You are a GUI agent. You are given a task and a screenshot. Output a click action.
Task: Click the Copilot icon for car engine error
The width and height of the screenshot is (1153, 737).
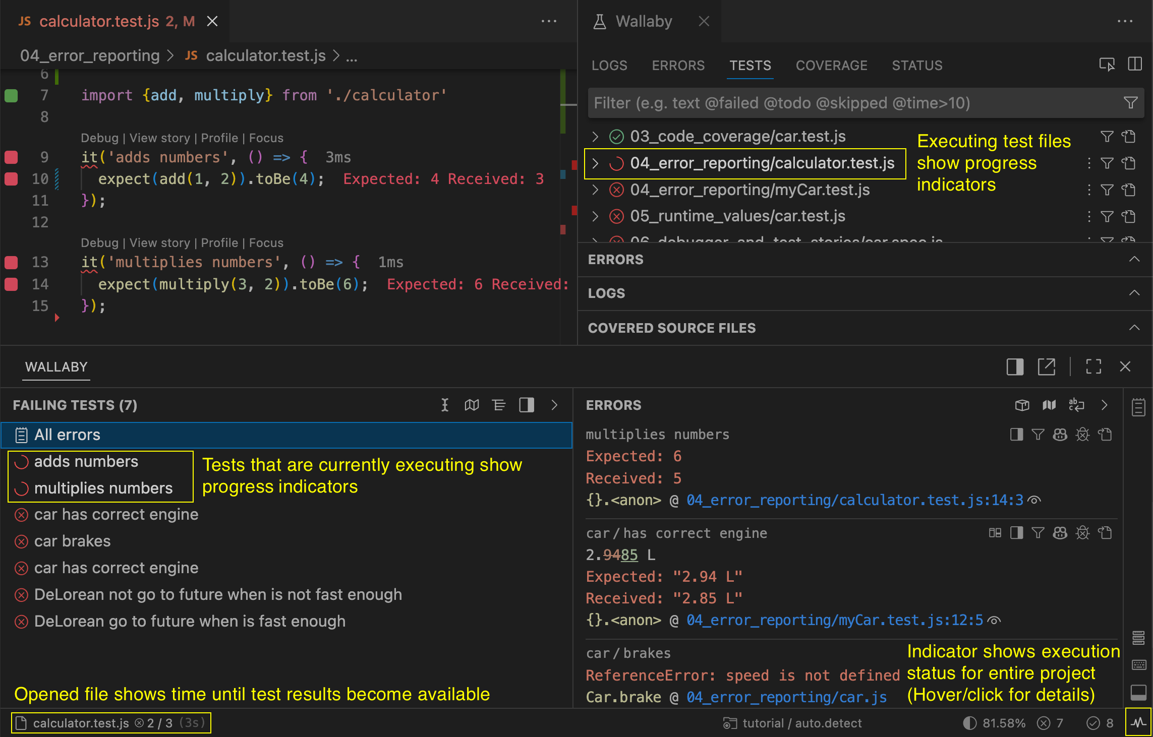click(x=1060, y=533)
